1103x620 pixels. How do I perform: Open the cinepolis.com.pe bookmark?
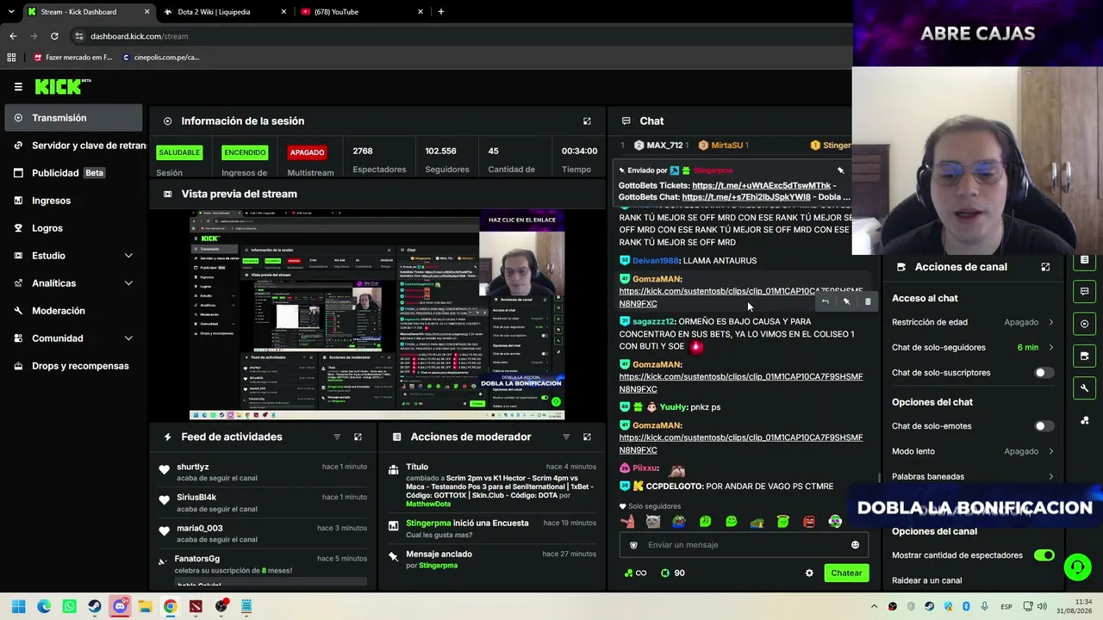(161, 58)
